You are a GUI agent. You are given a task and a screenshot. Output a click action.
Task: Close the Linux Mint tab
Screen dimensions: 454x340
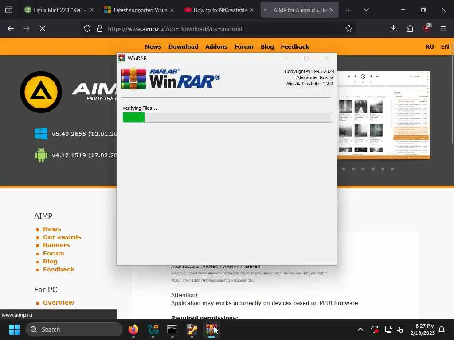pyautogui.click(x=92, y=10)
